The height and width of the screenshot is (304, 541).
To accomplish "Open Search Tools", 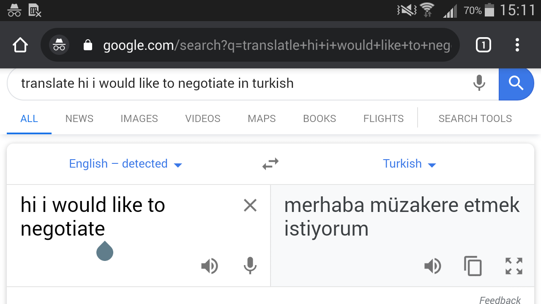I will click(x=475, y=119).
